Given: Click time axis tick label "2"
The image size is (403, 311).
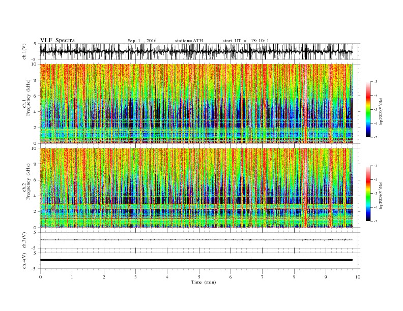Looking at the screenshot, I should pos(104,277).
